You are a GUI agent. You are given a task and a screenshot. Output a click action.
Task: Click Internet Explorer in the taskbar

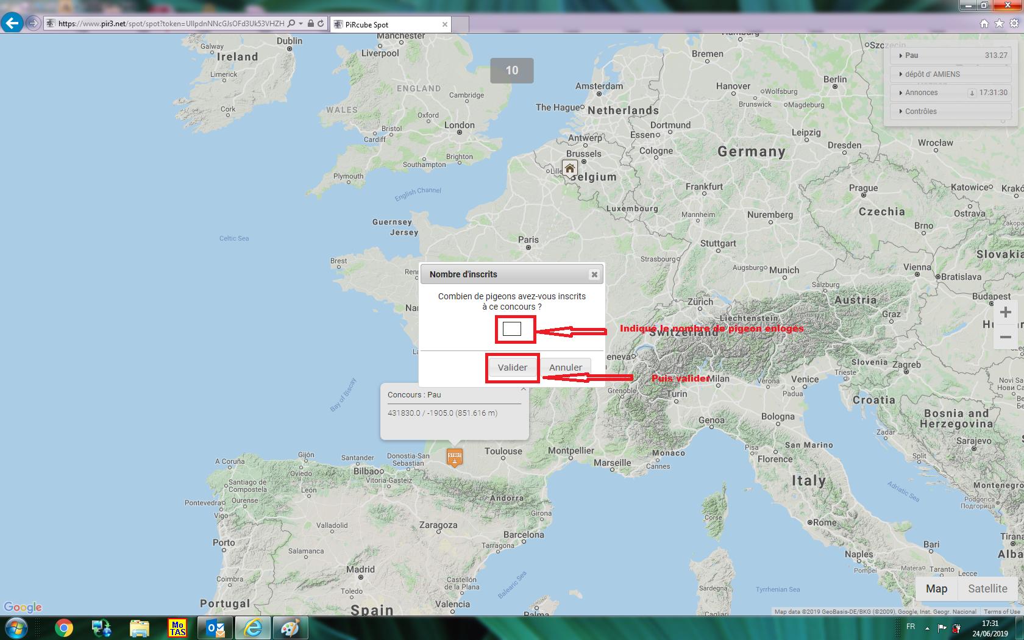click(252, 628)
